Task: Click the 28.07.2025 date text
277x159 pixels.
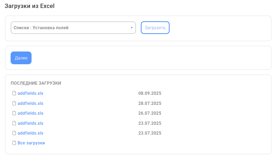Action: (x=150, y=103)
